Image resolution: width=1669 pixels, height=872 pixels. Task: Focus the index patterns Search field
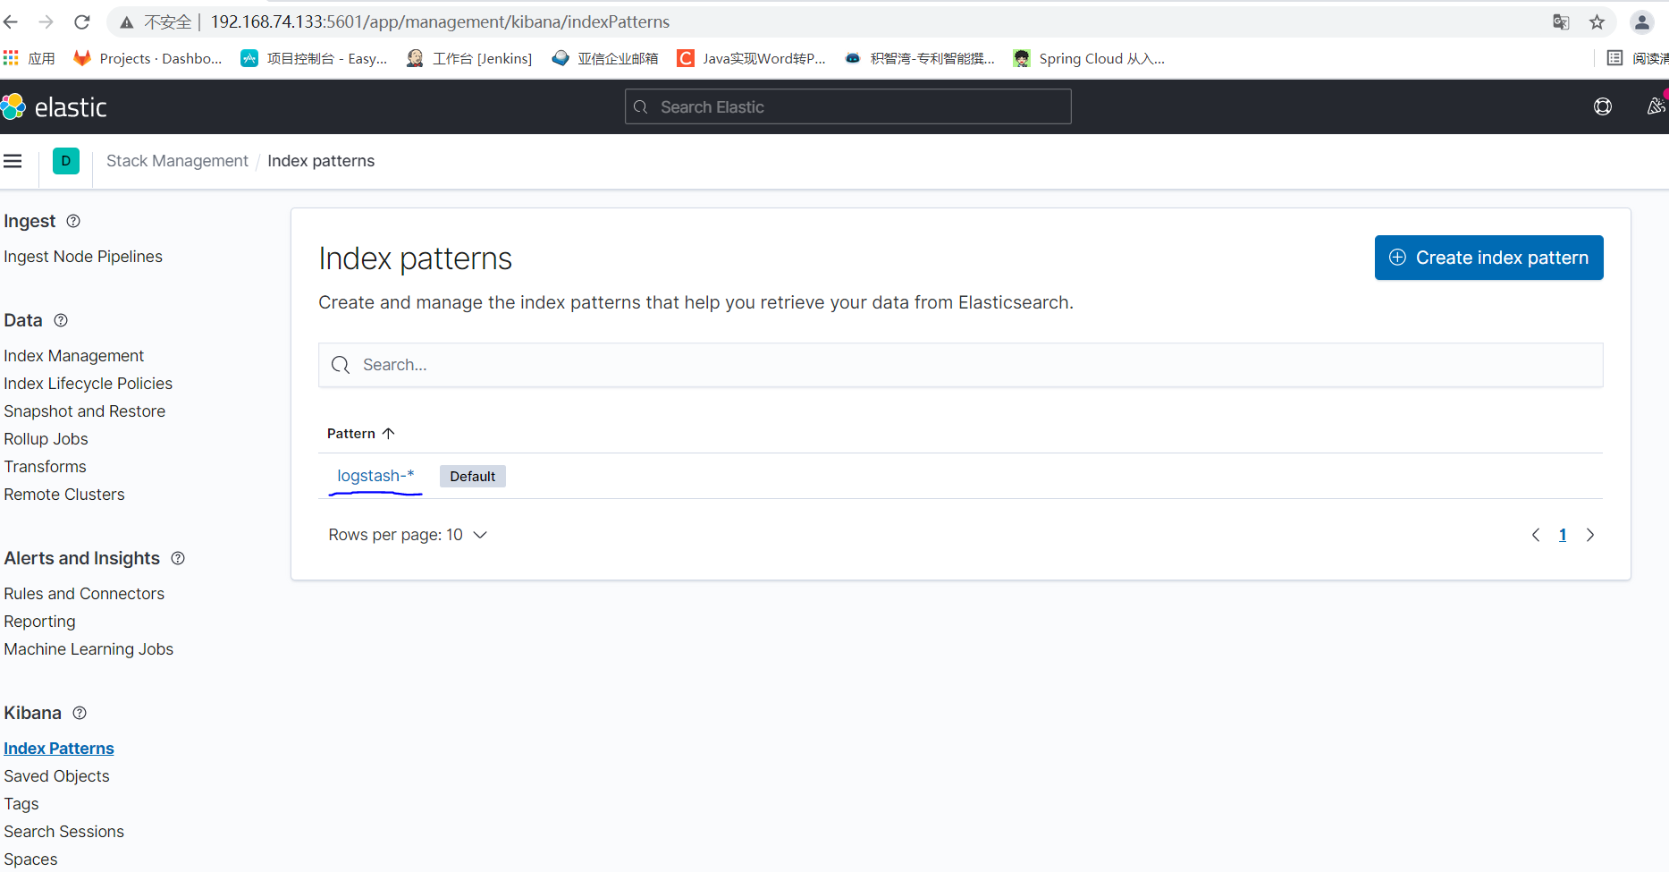(x=960, y=365)
